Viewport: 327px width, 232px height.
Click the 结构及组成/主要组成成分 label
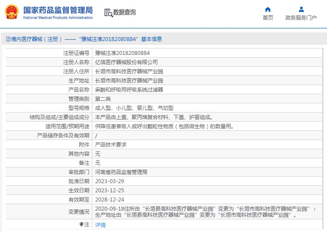point(60,117)
